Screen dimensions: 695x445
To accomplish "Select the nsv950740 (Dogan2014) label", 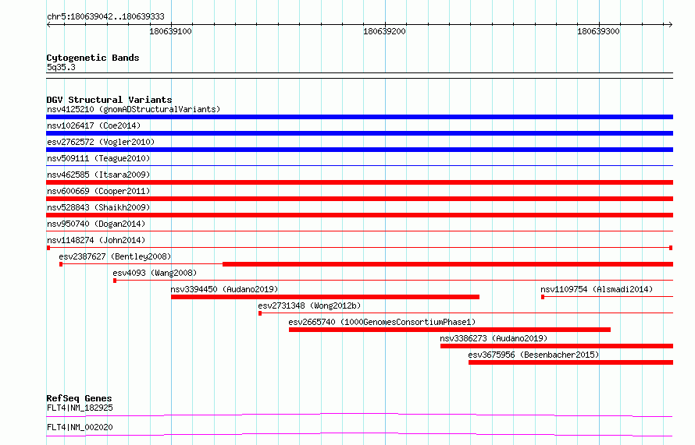I will tap(96, 224).
